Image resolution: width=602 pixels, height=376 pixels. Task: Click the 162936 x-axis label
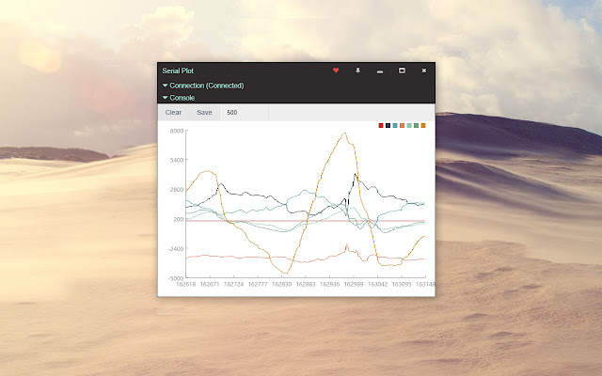(330, 284)
